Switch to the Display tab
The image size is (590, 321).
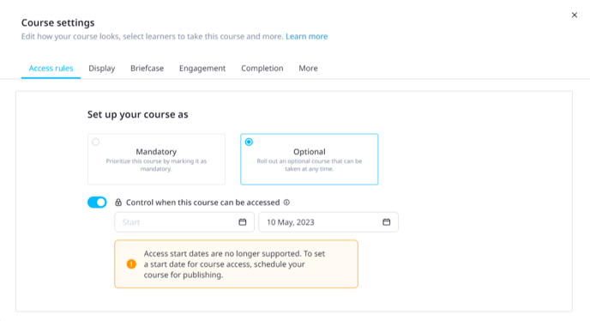[x=101, y=68]
